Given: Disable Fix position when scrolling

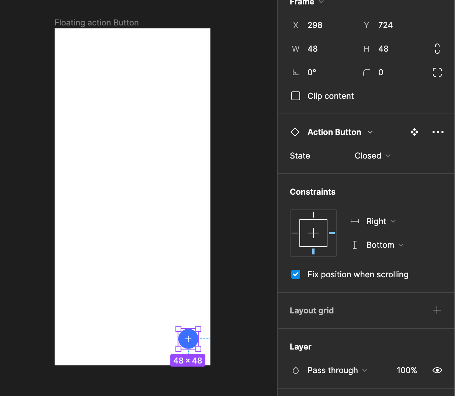Looking at the screenshot, I should (295, 274).
